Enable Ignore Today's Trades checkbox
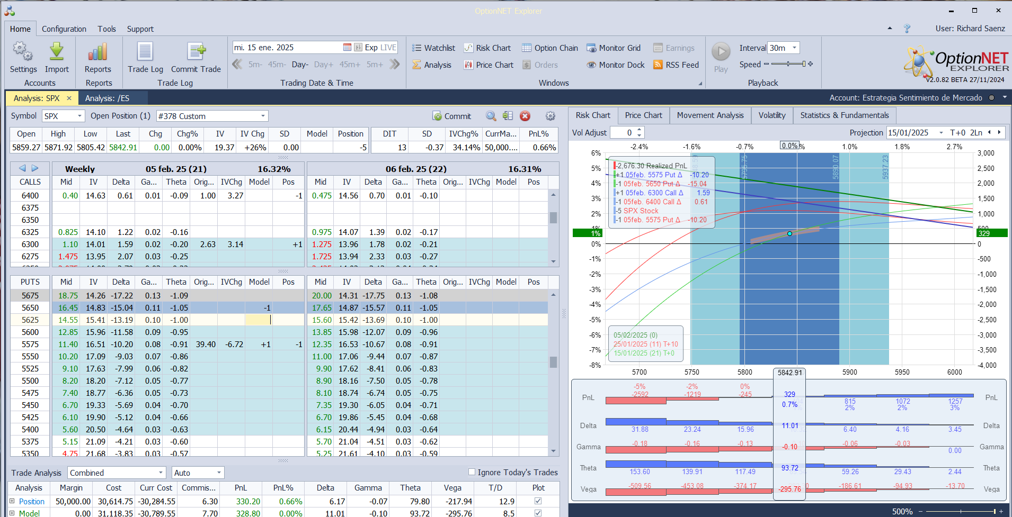Viewport: 1012px width, 517px height. point(472,472)
